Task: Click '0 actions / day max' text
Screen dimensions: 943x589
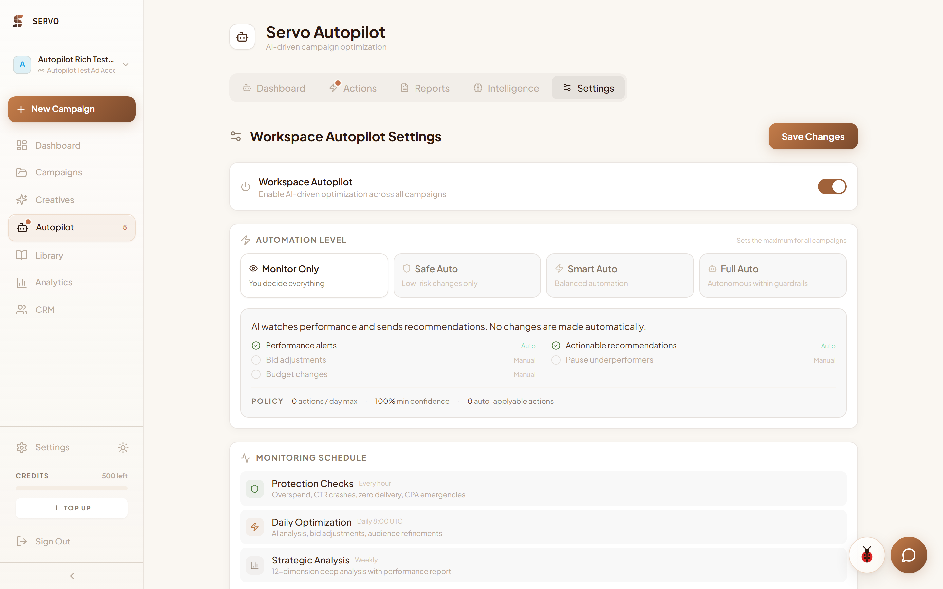Action: [x=324, y=401]
